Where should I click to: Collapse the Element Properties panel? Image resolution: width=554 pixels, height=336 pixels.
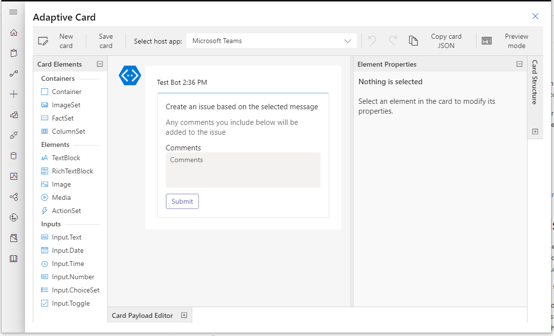(x=519, y=64)
